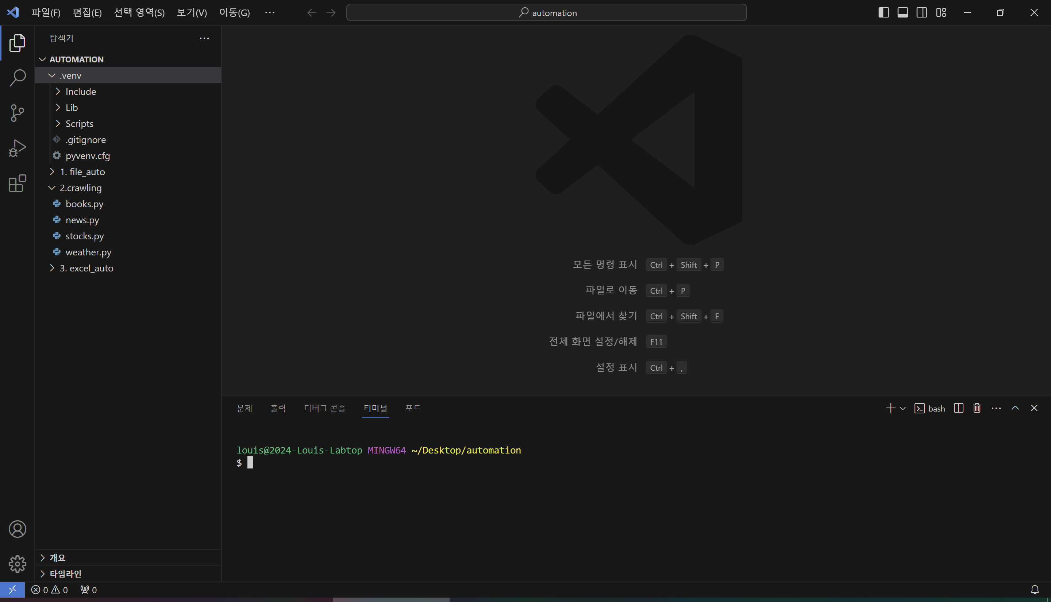Image resolution: width=1051 pixels, height=602 pixels.
Task: Select the bash terminal instance
Action: tap(929, 409)
